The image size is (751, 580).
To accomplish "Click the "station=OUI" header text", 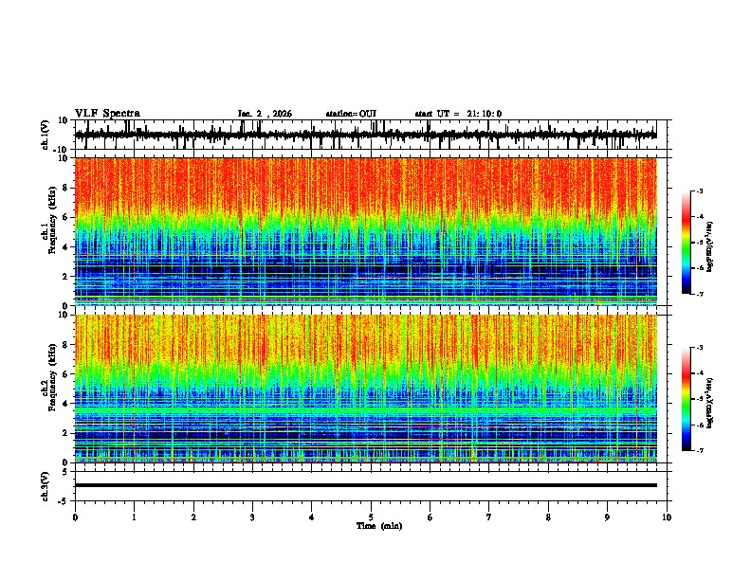I will (351, 114).
